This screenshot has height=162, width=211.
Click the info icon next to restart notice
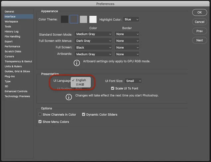[x=69, y=97]
